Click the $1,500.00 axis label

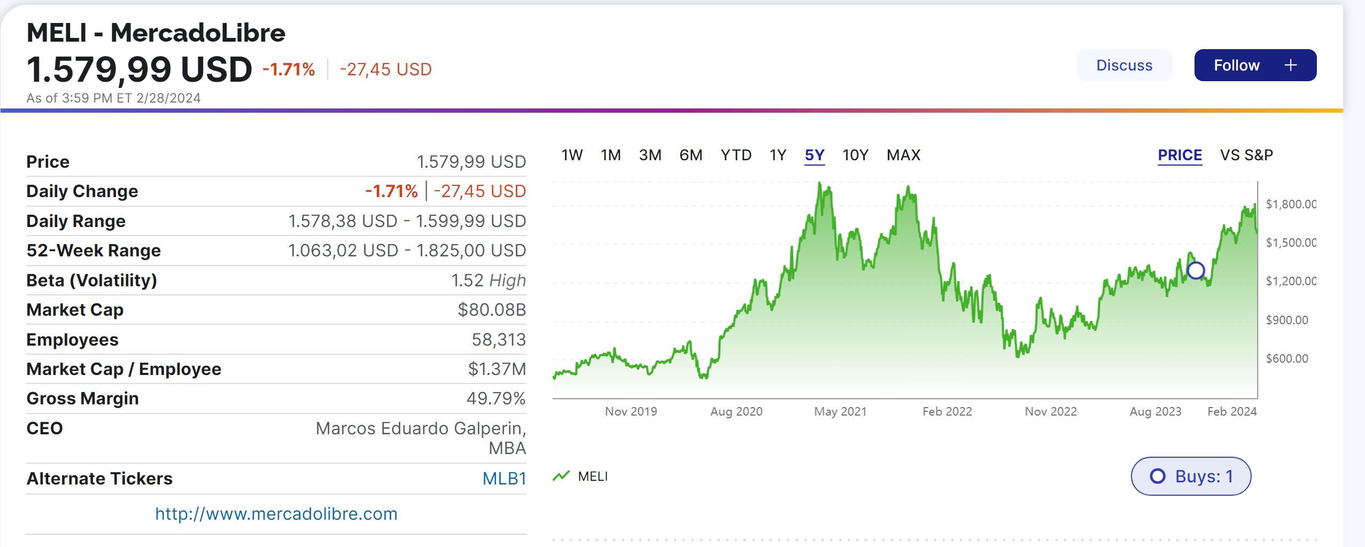tap(1291, 243)
